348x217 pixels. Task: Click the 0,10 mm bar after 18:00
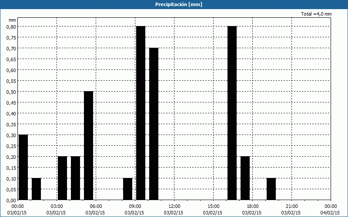click(x=271, y=189)
